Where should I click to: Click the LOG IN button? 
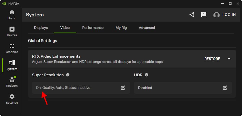coord(229,15)
